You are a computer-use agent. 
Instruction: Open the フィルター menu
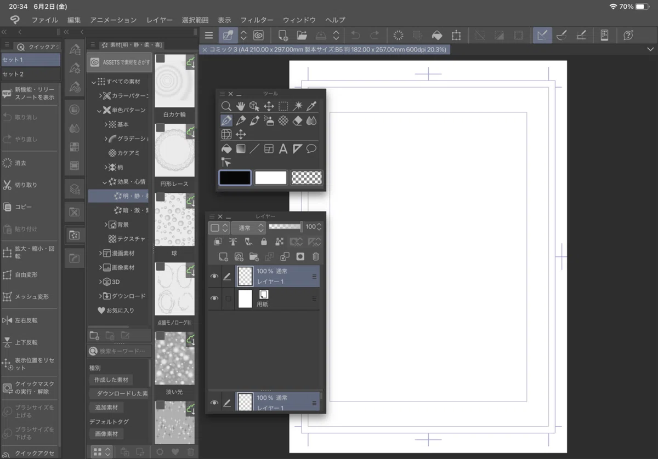click(x=257, y=20)
